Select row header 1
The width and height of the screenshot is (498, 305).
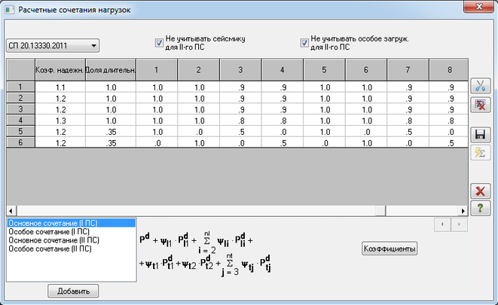tap(20, 87)
